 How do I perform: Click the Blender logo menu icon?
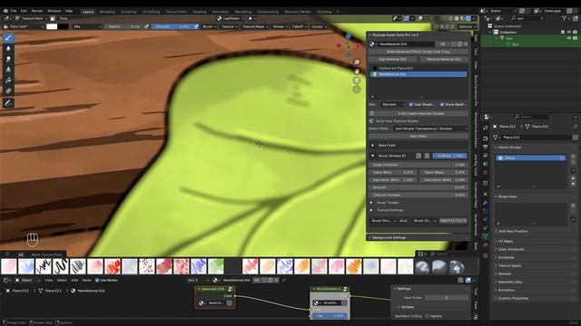tap(5, 11)
